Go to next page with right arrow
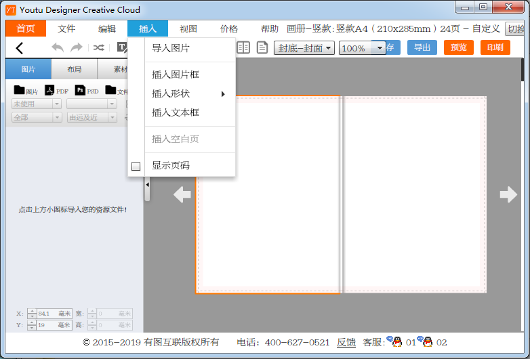This screenshot has width=530, height=359. point(508,195)
